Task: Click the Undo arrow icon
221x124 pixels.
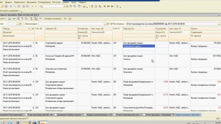Action: tap(32, 6)
